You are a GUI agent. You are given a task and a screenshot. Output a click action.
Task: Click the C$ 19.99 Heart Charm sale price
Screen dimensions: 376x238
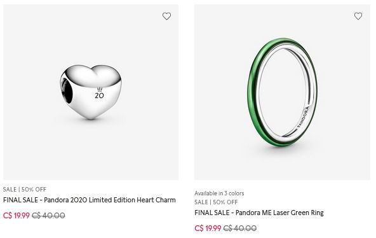pos(17,216)
